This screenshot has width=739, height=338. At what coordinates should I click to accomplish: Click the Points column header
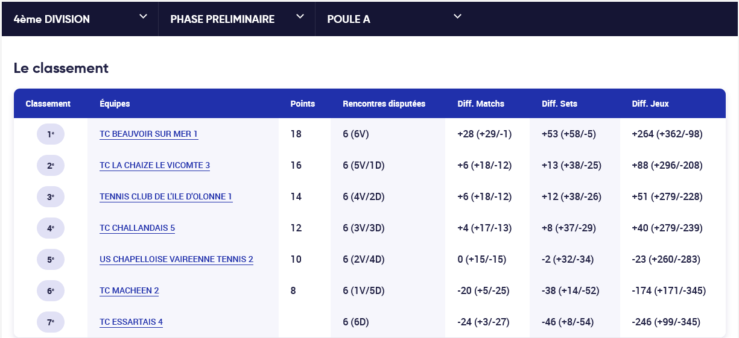click(x=302, y=104)
